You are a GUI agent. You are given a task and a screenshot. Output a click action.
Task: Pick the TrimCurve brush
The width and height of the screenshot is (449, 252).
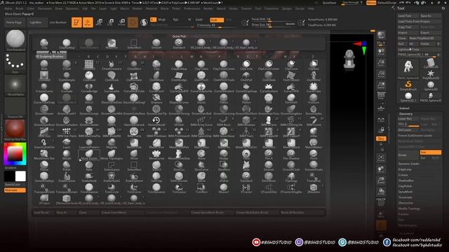point(134,188)
